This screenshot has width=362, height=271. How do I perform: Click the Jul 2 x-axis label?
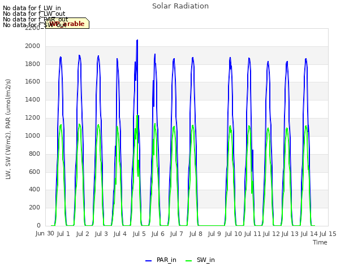coord(83,234)
